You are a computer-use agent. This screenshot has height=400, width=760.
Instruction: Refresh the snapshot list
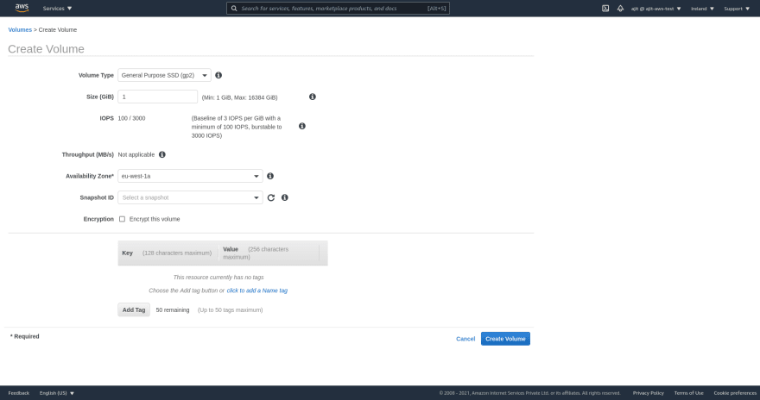click(x=271, y=197)
